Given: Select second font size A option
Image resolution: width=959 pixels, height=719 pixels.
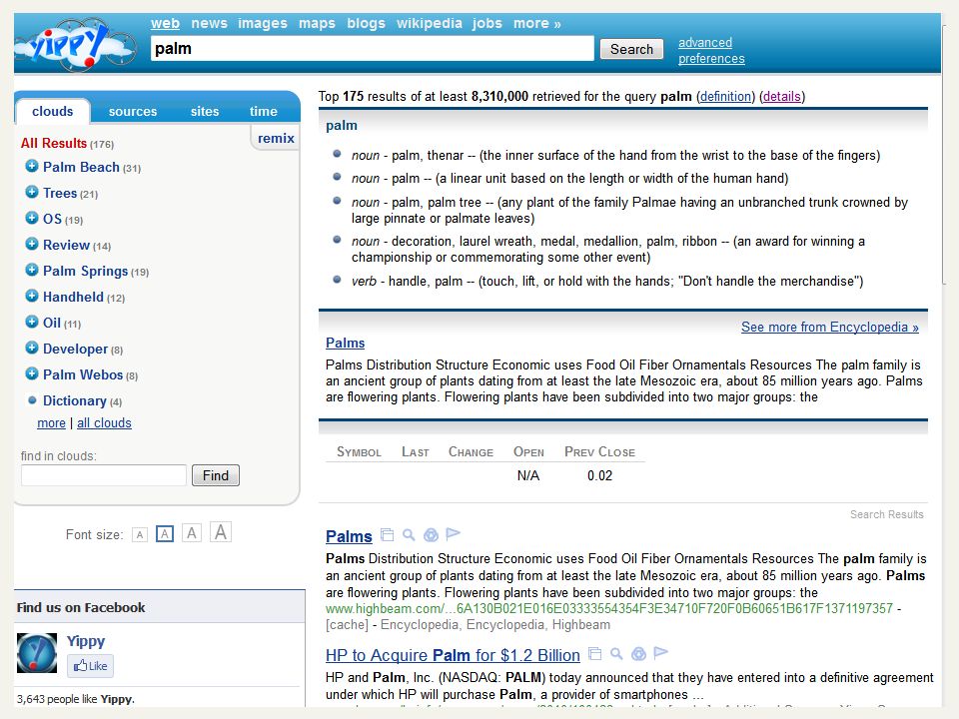Looking at the screenshot, I should [165, 534].
